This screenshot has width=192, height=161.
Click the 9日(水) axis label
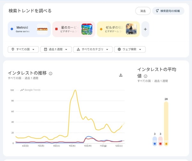pos(72,146)
